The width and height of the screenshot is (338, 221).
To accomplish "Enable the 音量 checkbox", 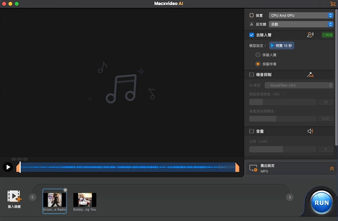I will pyautogui.click(x=252, y=131).
